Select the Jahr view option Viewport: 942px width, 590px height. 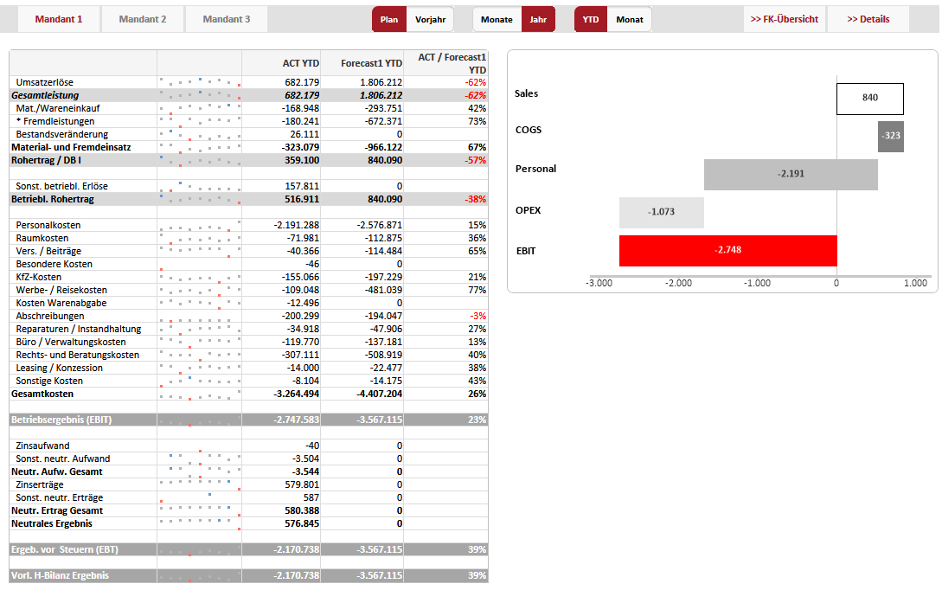tap(538, 19)
